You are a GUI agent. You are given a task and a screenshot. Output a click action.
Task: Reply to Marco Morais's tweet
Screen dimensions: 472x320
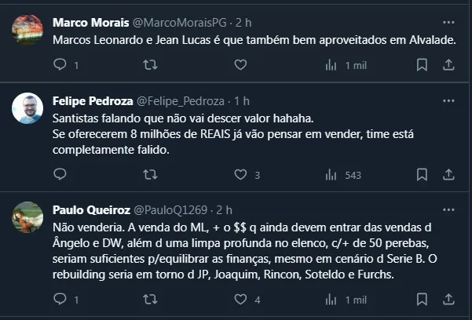tap(61, 66)
